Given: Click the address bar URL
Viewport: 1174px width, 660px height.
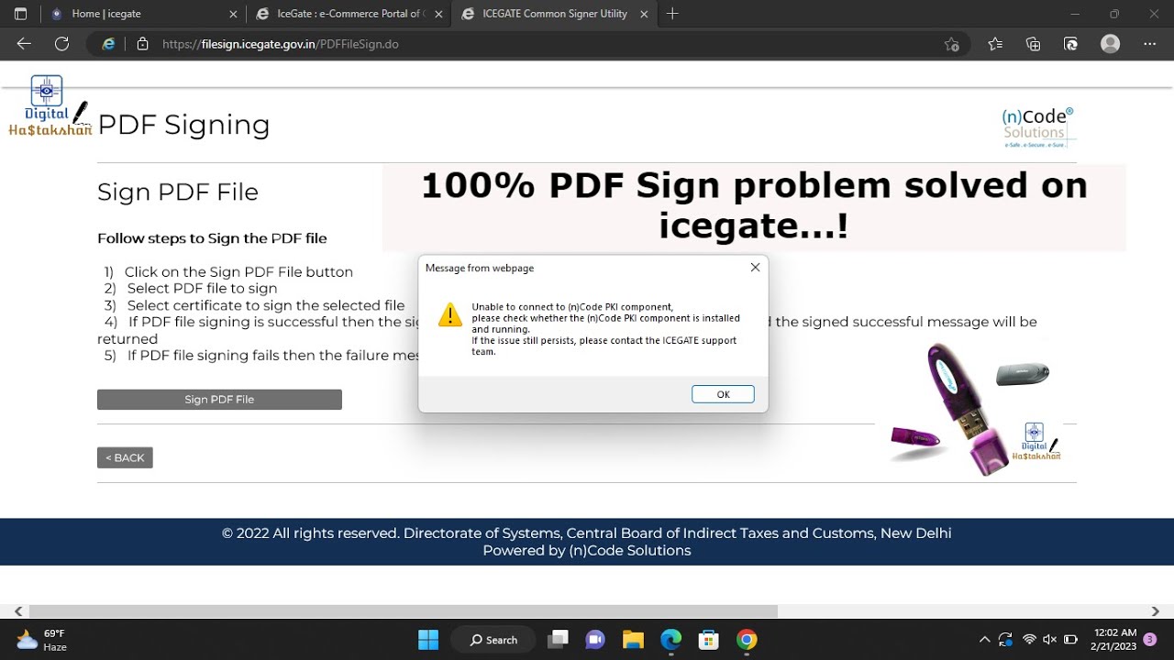Looking at the screenshot, I should coord(281,44).
